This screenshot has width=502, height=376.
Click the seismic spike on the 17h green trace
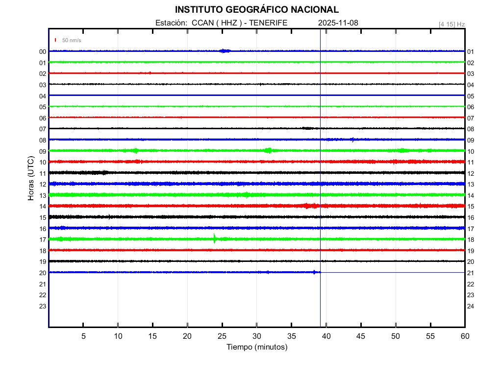(215, 239)
